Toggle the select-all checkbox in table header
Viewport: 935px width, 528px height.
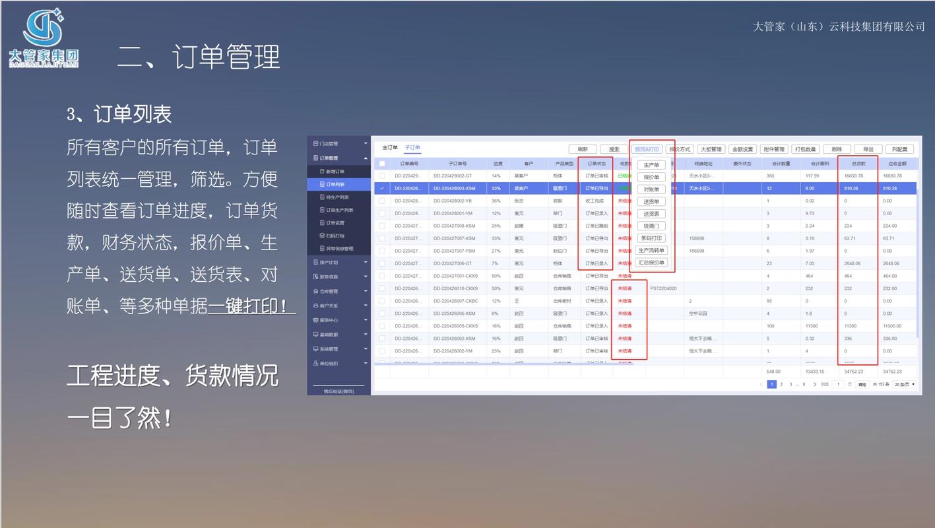coord(382,164)
